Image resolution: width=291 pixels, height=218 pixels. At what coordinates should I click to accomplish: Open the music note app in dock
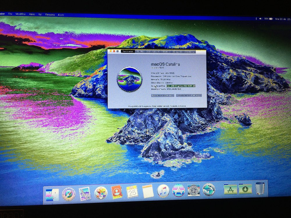coord(163,191)
